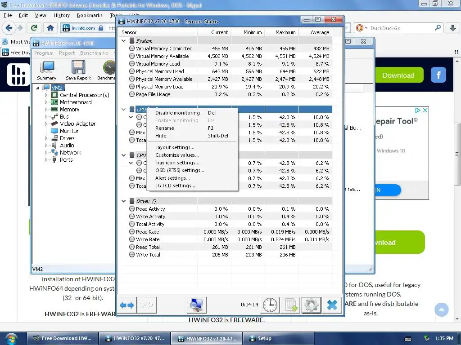Click the Maximum column header

[x=282, y=32]
